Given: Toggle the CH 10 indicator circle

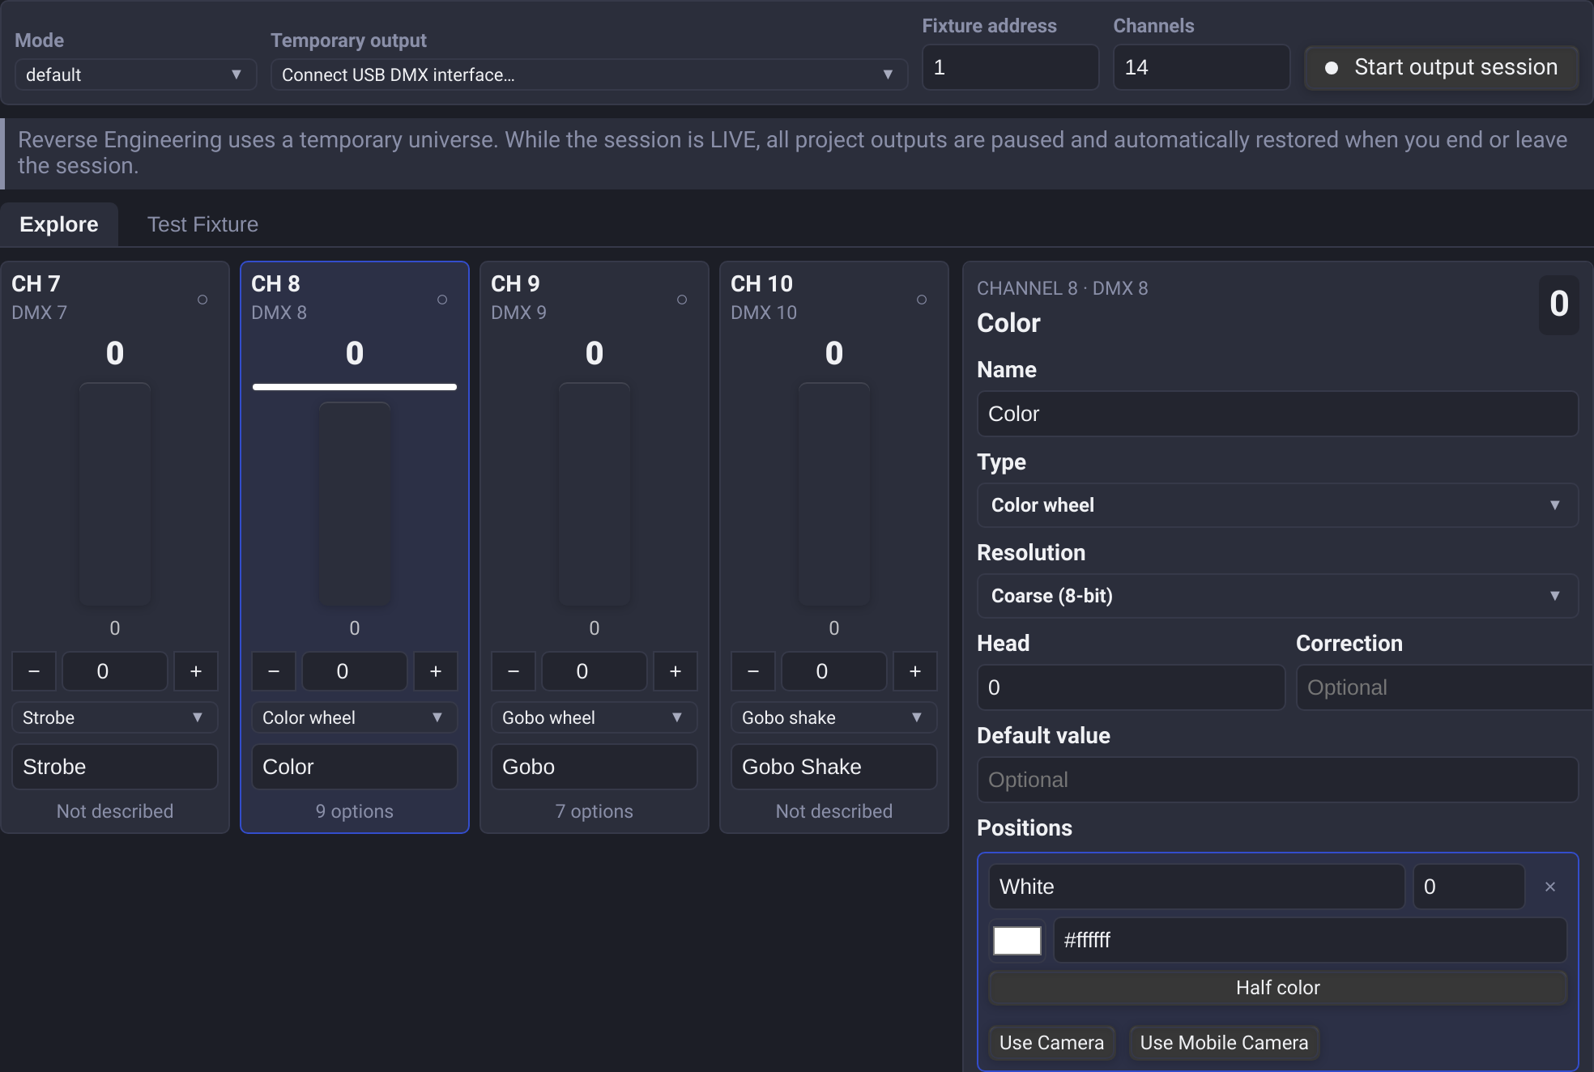Looking at the screenshot, I should (x=922, y=300).
